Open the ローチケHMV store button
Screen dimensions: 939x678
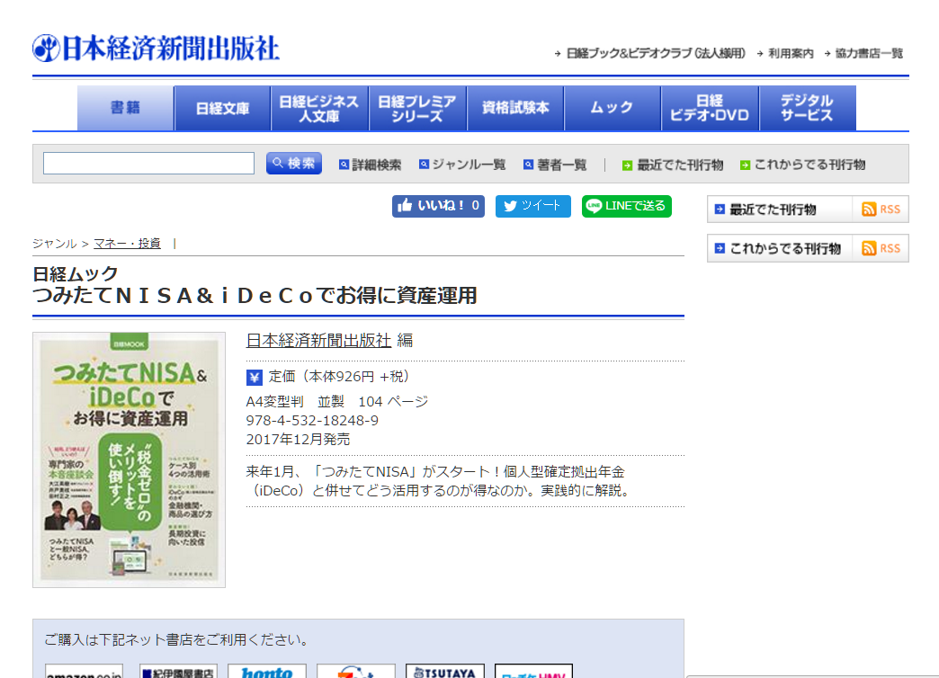click(x=533, y=672)
